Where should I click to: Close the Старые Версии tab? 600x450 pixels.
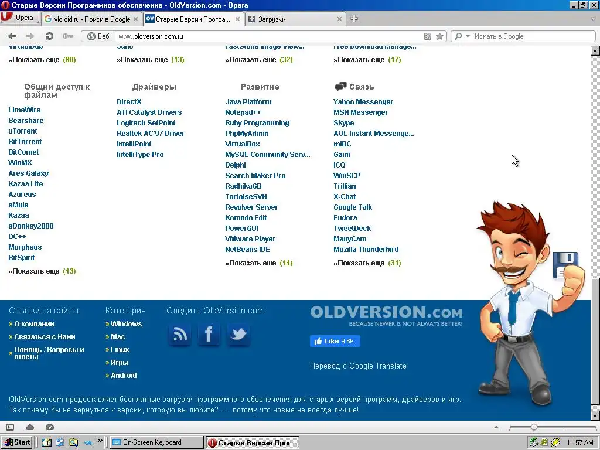coord(238,19)
